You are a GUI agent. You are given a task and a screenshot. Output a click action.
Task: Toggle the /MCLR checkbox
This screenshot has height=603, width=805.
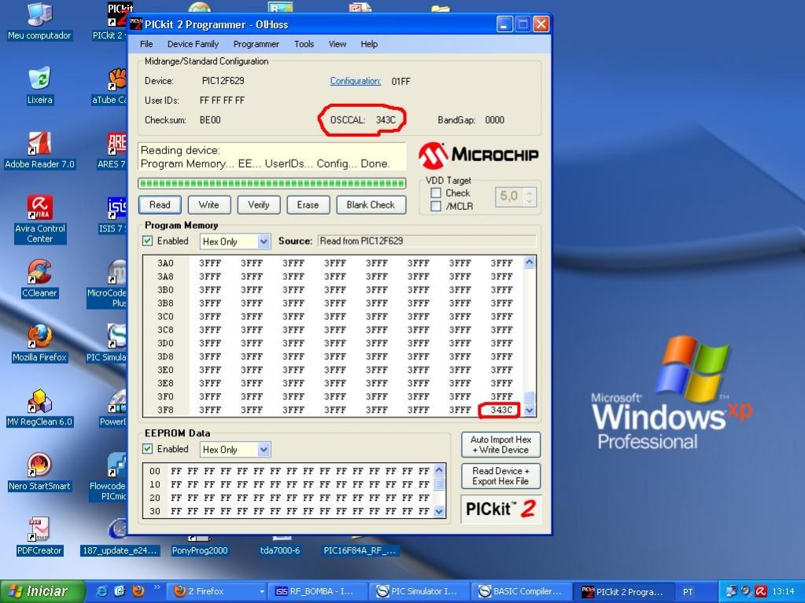pos(436,206)
